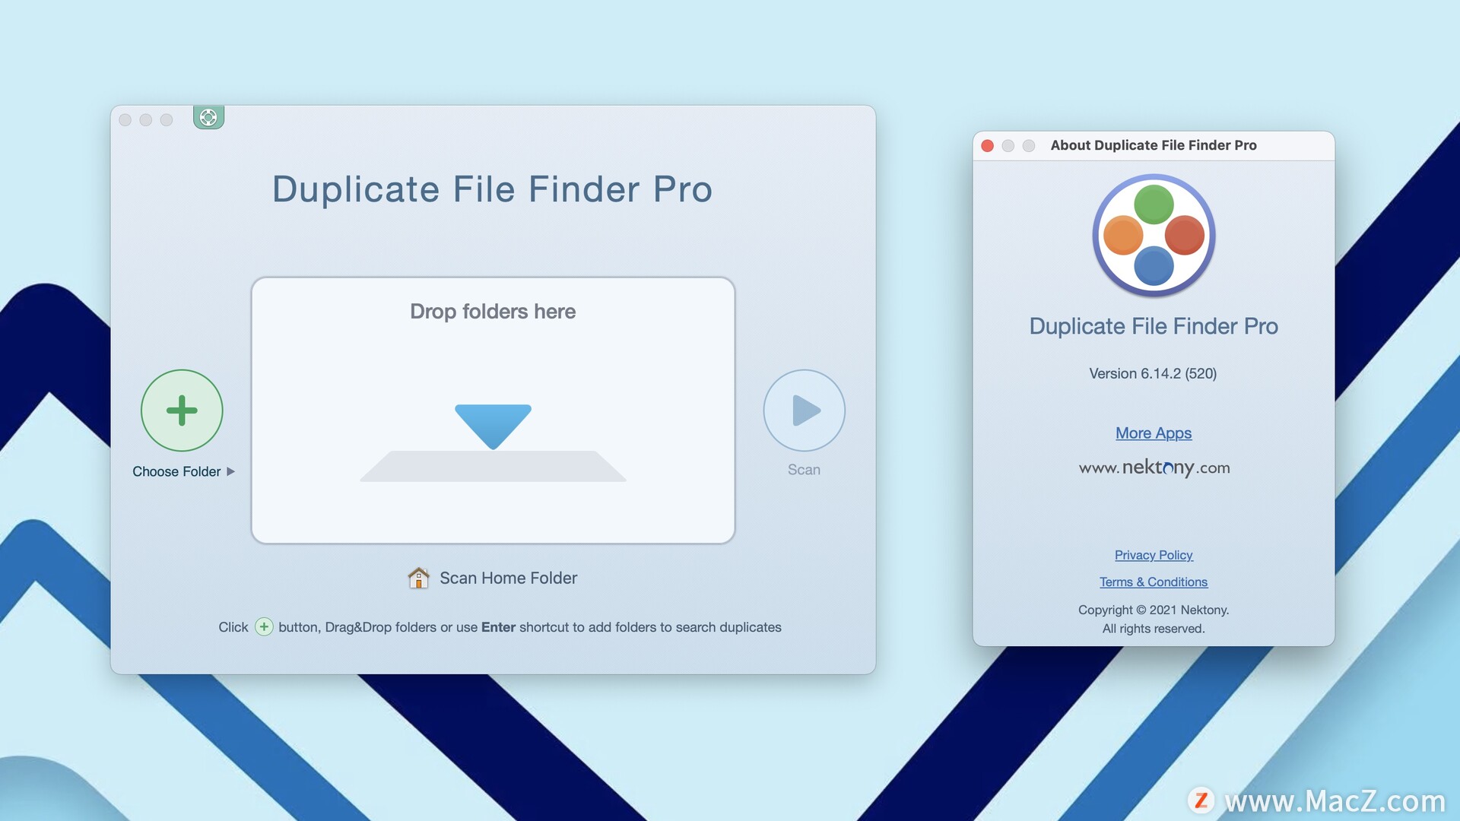Click the Scan playback/start icon
Image resolution: width=1460 pixels, height=821 pixels.
pyautogui.click(x=803, y=409)
